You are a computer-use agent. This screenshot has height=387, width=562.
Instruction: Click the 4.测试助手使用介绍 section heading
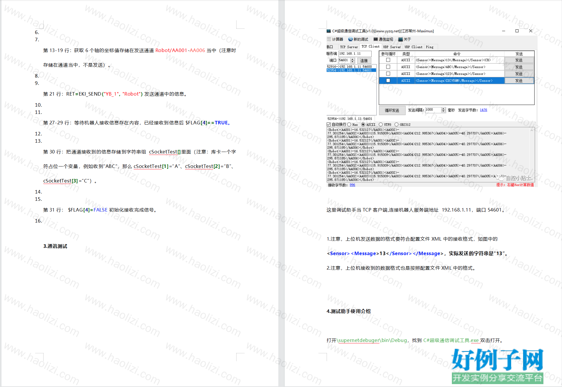(x=348, y=311)
